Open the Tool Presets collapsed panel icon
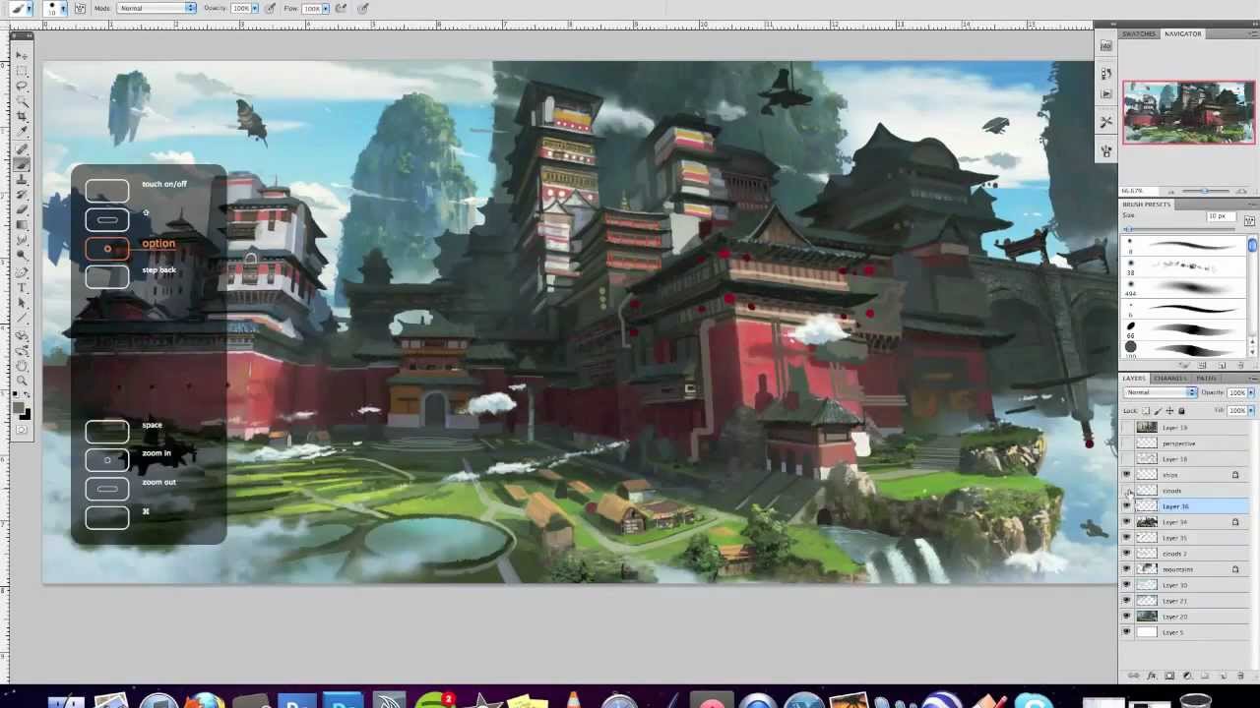Image resolution: width=1260 pixels, height=708 pixels. (1106, 122)
